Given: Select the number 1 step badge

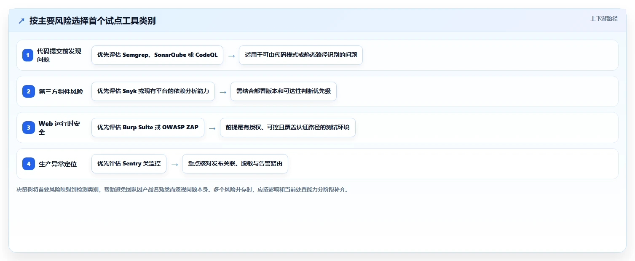Looking at the screenshot, I should coord(28,55).
